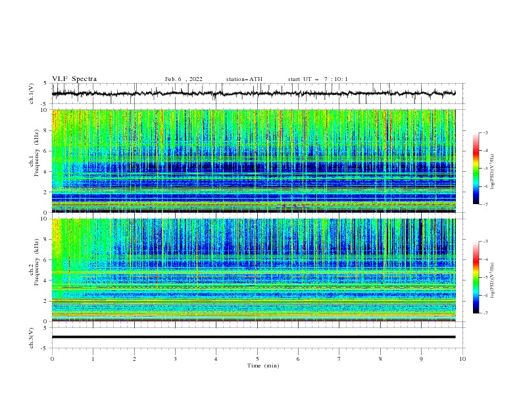Click the "-3" value on the ch.1 colorbar
This screenshot has height=403, width=521.
[485, 132]
